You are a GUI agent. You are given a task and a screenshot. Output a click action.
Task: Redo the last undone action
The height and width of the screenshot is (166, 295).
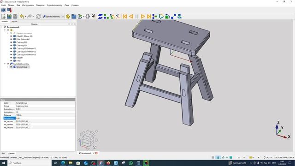(29, 17)
